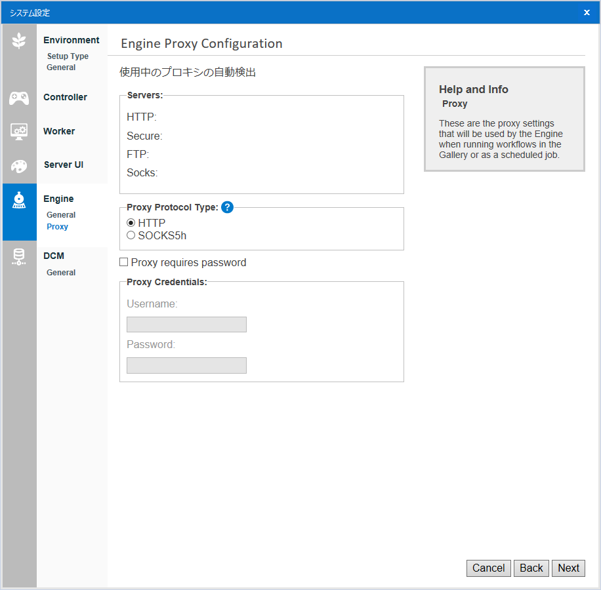Open Engine General settings page
This screenshot has width=601, height=590.
[61, 215]
